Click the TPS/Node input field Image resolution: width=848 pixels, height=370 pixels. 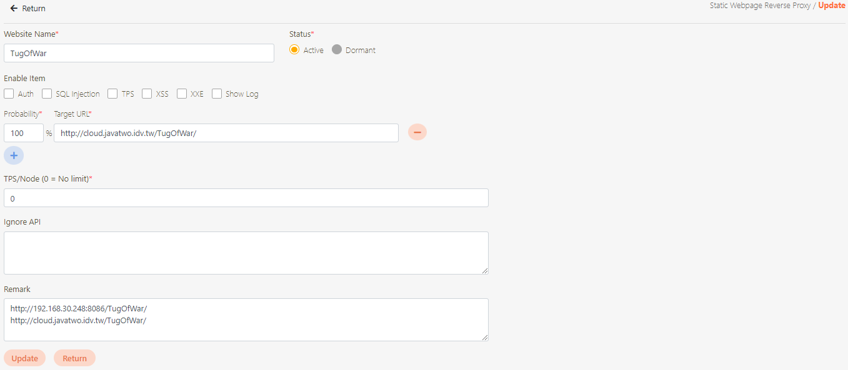click(246, 198)
